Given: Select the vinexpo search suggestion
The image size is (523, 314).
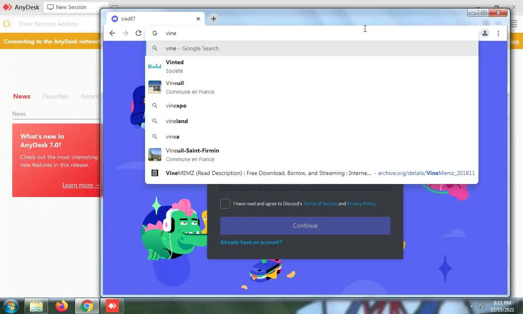Looking at the screenshot, I should point(311,105).
